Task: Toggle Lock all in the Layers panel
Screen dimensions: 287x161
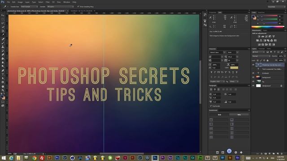Action: 268,60
